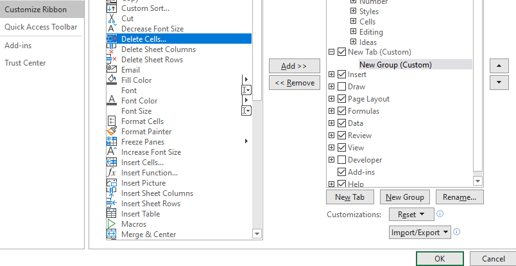Select the Freeze Panes icon

pos(111,142)
